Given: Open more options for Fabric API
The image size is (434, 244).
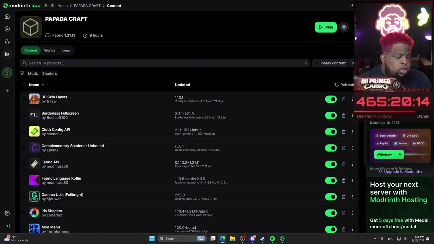Looking at the screenshot, I should (x=352, y=164).
